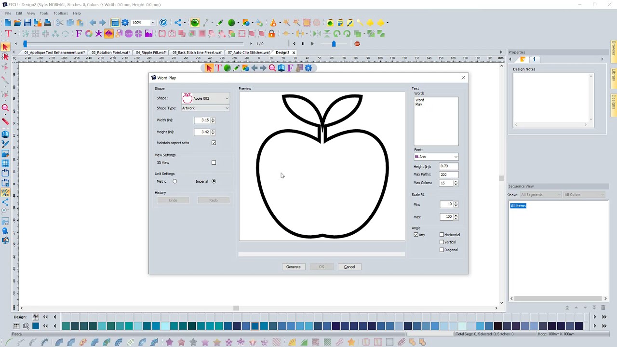This screenshot has width=617, height=347.
Task: Open a file with the folder icon
Action: tap(17, 23)
